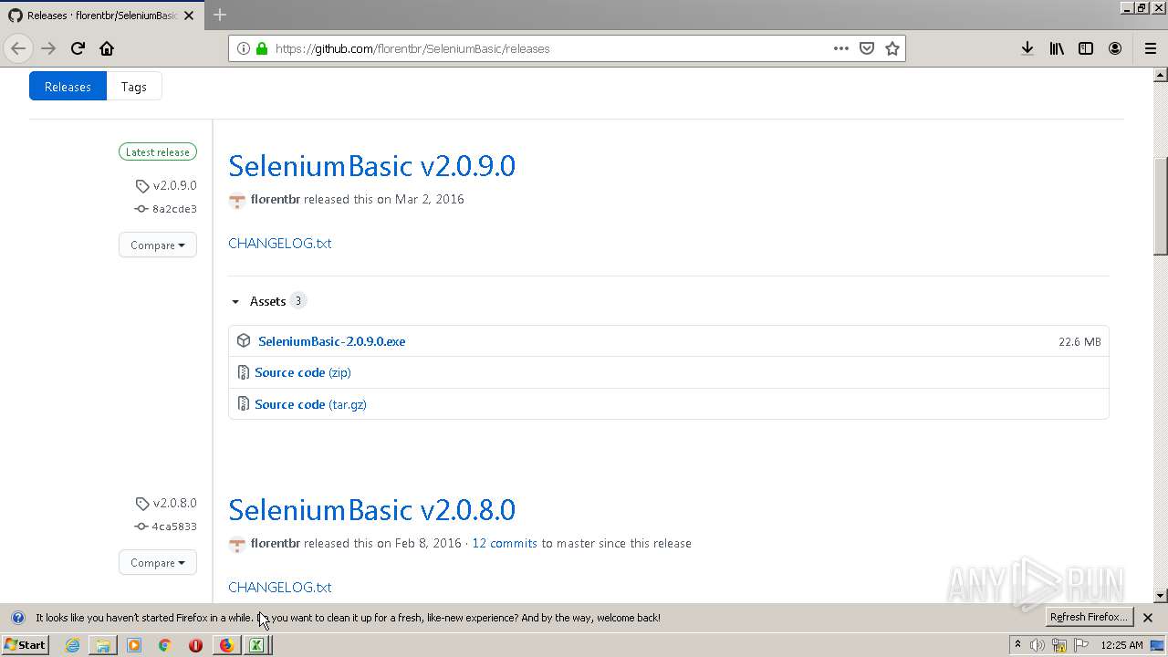View the secure connection padlock details
Image resolution: width=1168 pixels, height=657 pixels.
coord(262,48)
